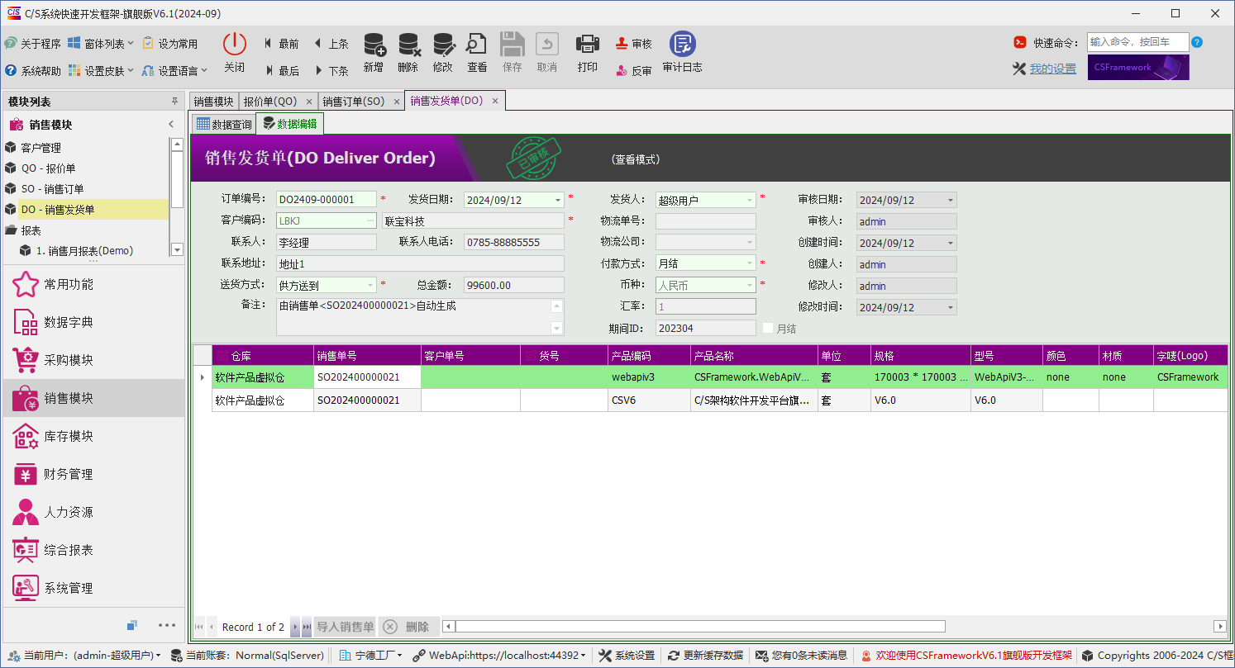
Task: Click the red 关闭 power icon
Action: click(x=235, y=45)
